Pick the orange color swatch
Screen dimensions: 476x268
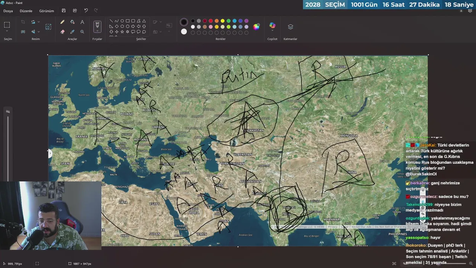click(216, 21)
